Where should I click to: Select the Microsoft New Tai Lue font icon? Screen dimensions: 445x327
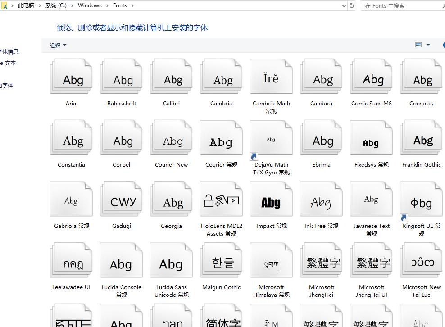click(x=421, y=260)
